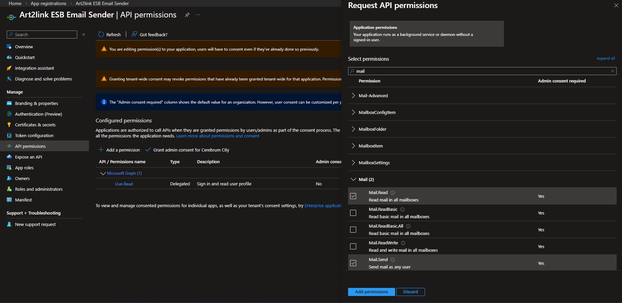
Task: Close the Request API permissions panel
Action: [616, 5]
